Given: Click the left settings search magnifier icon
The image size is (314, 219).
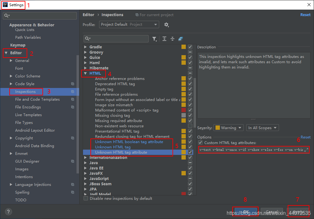Looking at the screenshot, I should [7, 15].
